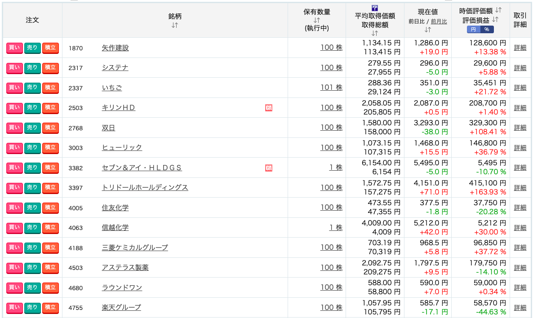Image resolution: width=533 pixels, height=318 pixels.
Task: Sort by 取得総額 column arrows
Action: tap(375, 33)
